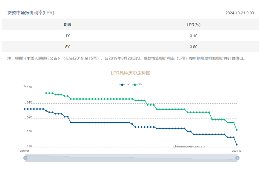Viewport: 261px width, 171px height.
Task: Click the note text about 中国人民银行公告
Action: pyautogui.click(x=126, y=58)
